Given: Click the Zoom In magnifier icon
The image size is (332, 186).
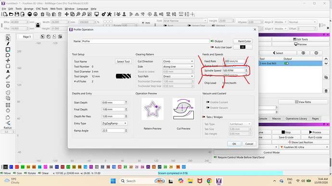Looking at the screenshot, I should pos(78,14).
